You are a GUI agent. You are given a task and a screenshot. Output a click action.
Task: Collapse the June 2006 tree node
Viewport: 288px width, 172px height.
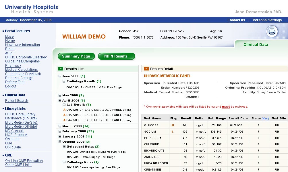60,76
